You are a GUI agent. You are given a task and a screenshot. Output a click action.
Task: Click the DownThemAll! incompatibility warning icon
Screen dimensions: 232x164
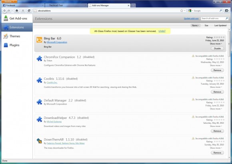pyautogui.click(x=193, y=138)
